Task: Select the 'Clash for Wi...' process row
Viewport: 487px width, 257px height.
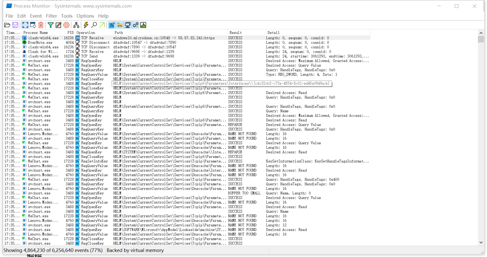Action: click(187, 52)
